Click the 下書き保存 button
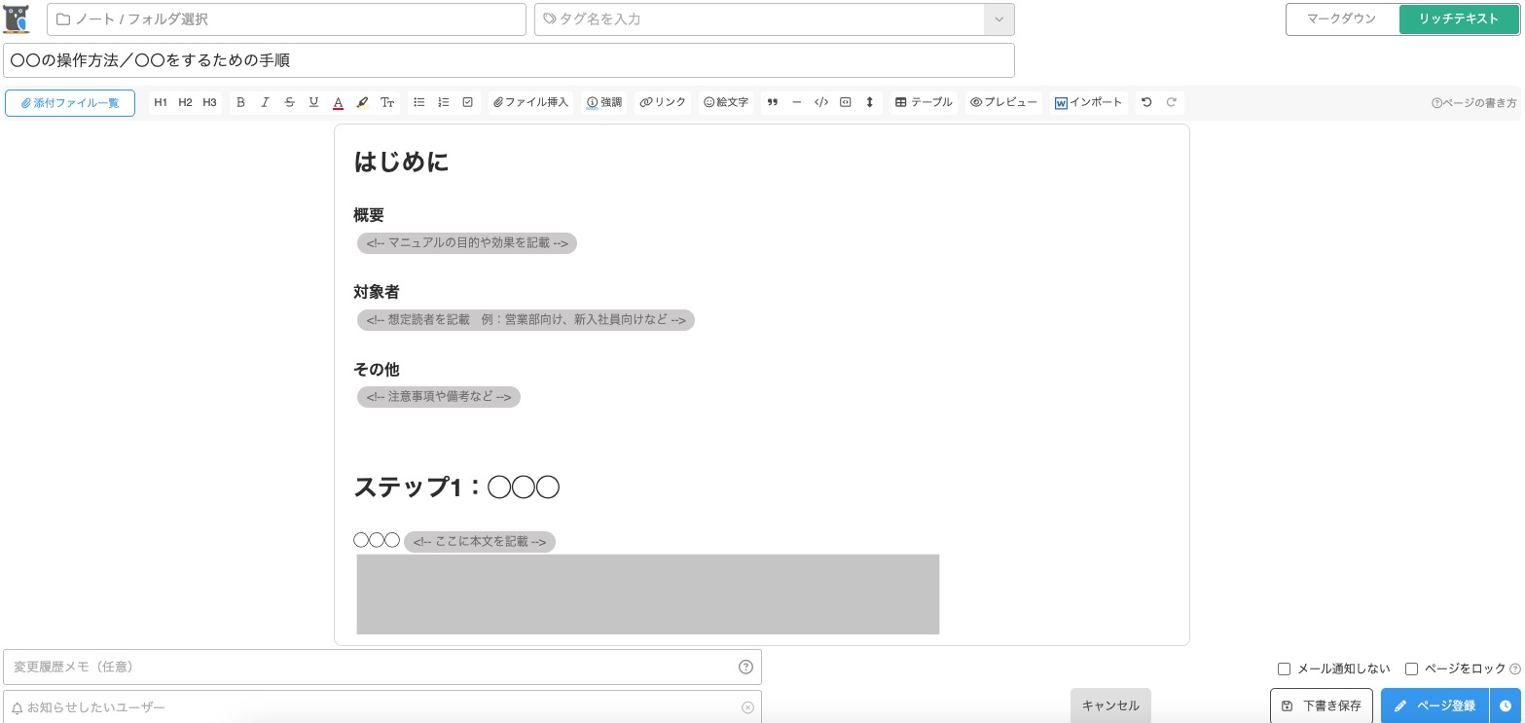1525x723 pixels. 1321,706
